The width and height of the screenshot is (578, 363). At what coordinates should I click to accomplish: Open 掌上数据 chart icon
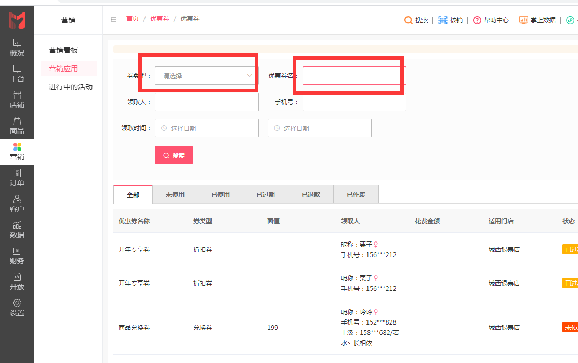coord(523,20)
